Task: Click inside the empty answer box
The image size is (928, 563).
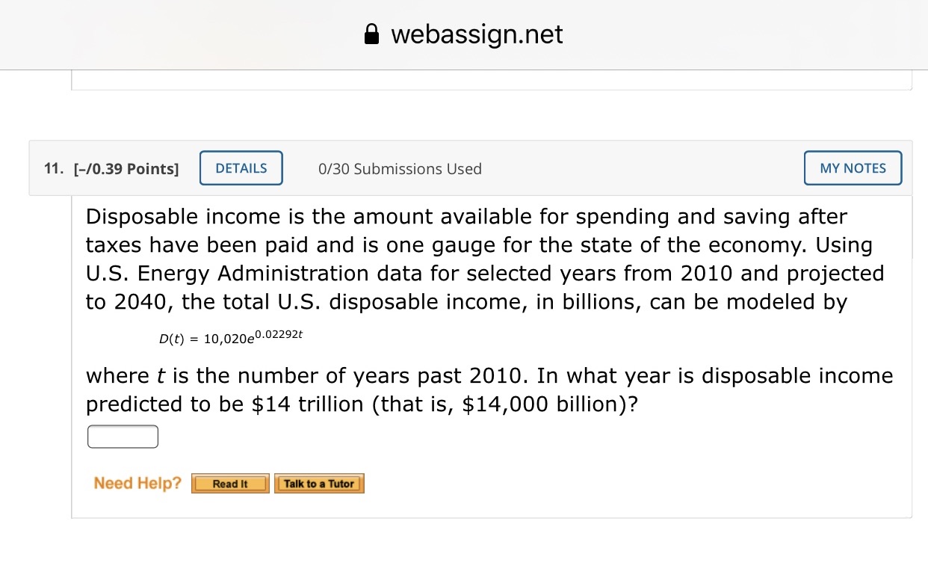Action: (x=122, y=436)
